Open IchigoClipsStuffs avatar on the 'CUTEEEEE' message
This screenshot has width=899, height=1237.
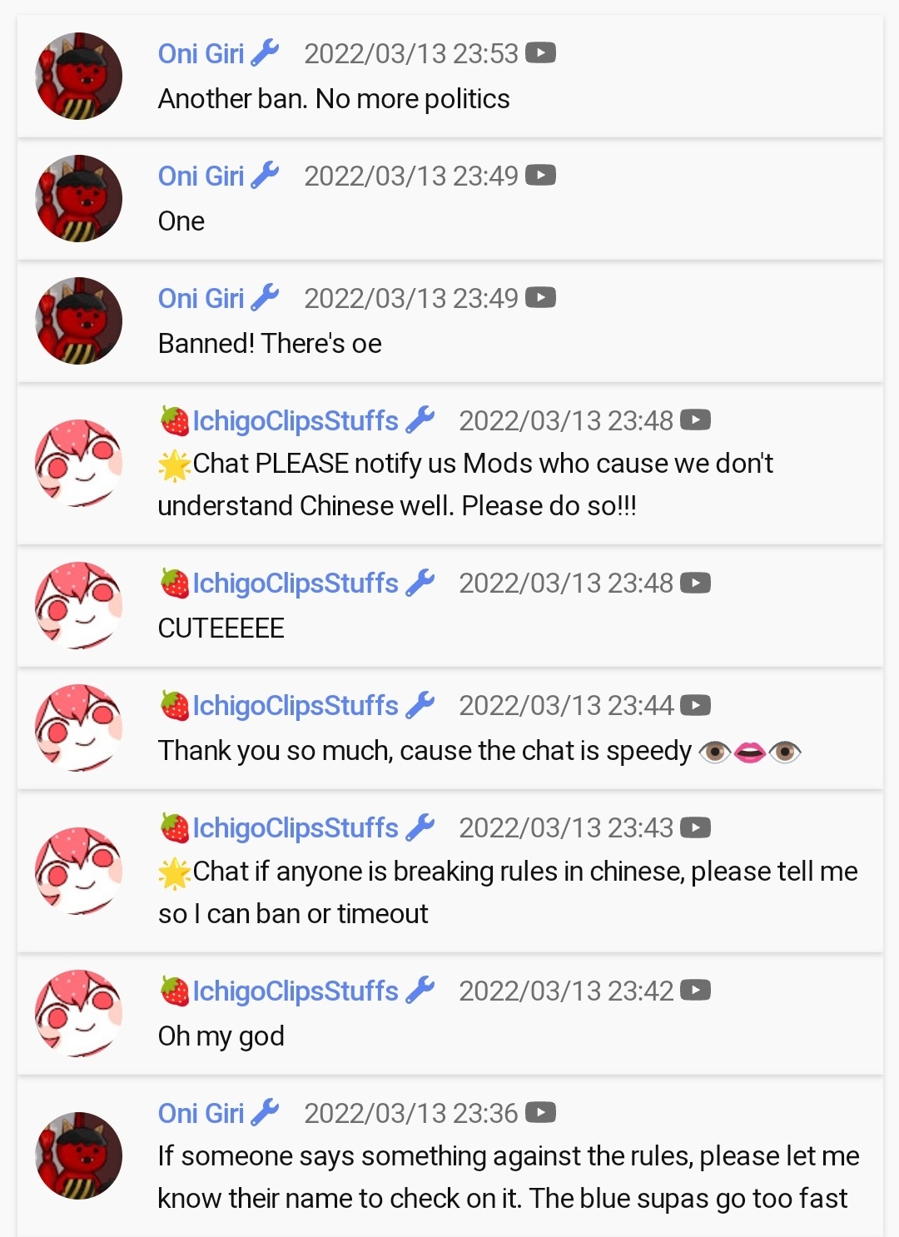point(79,605)
